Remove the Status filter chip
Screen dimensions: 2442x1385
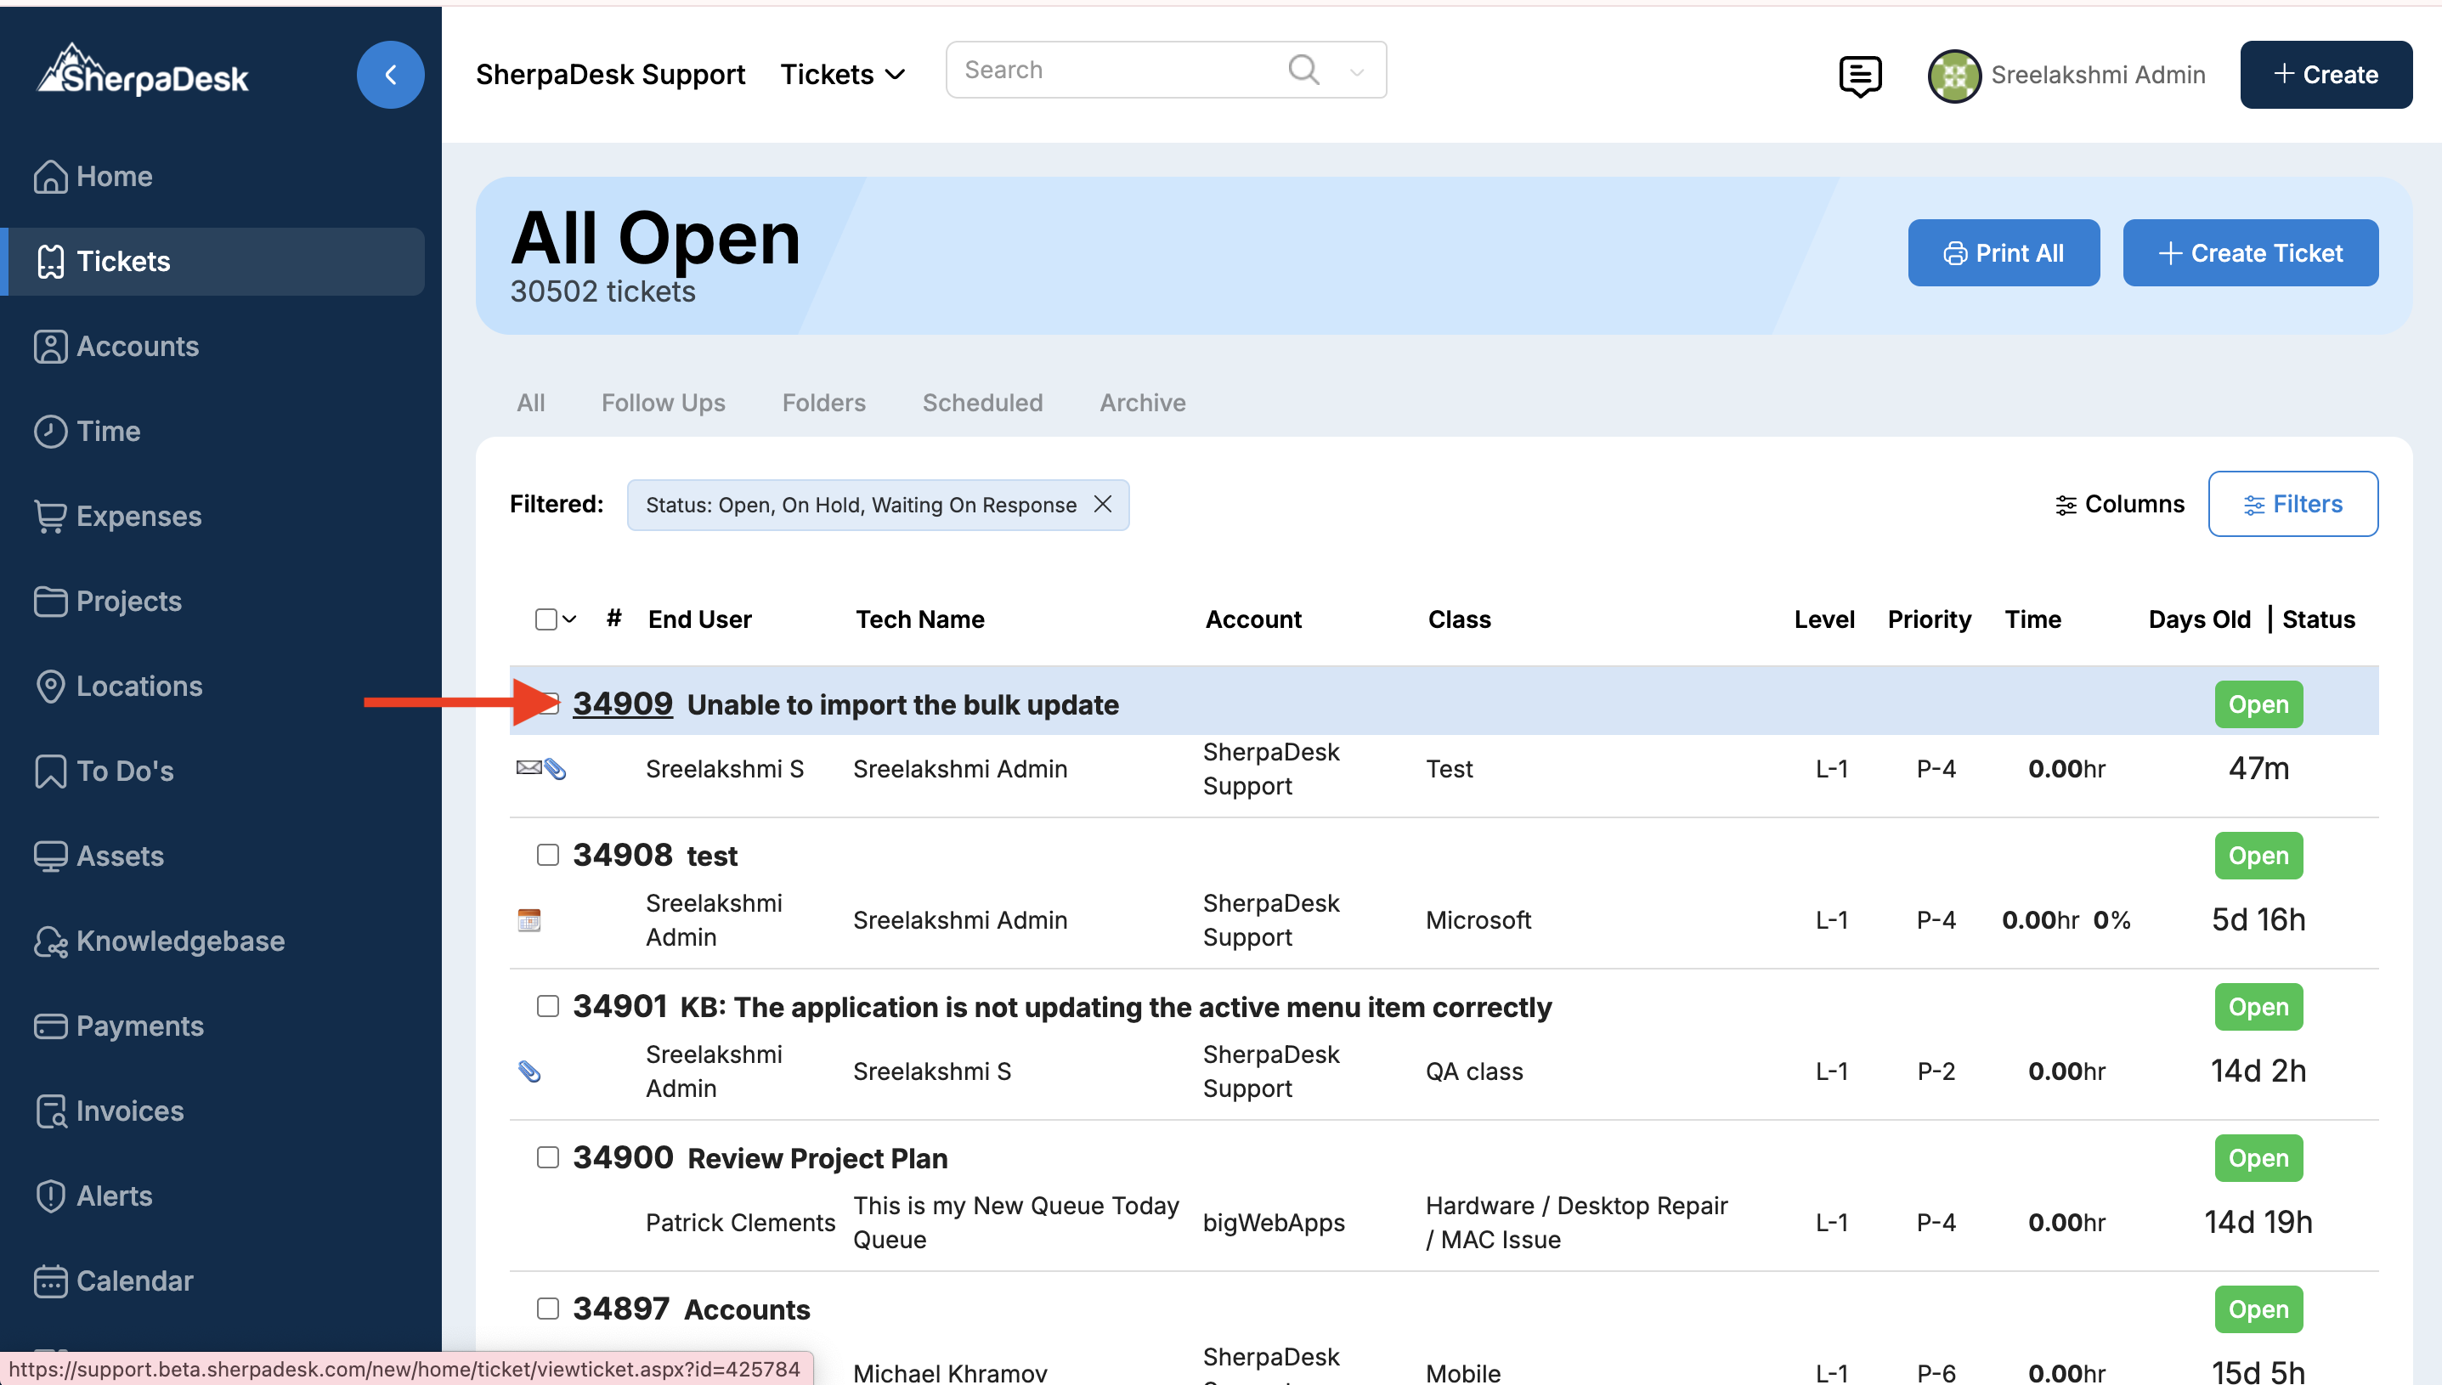(x=1102, y=504)
